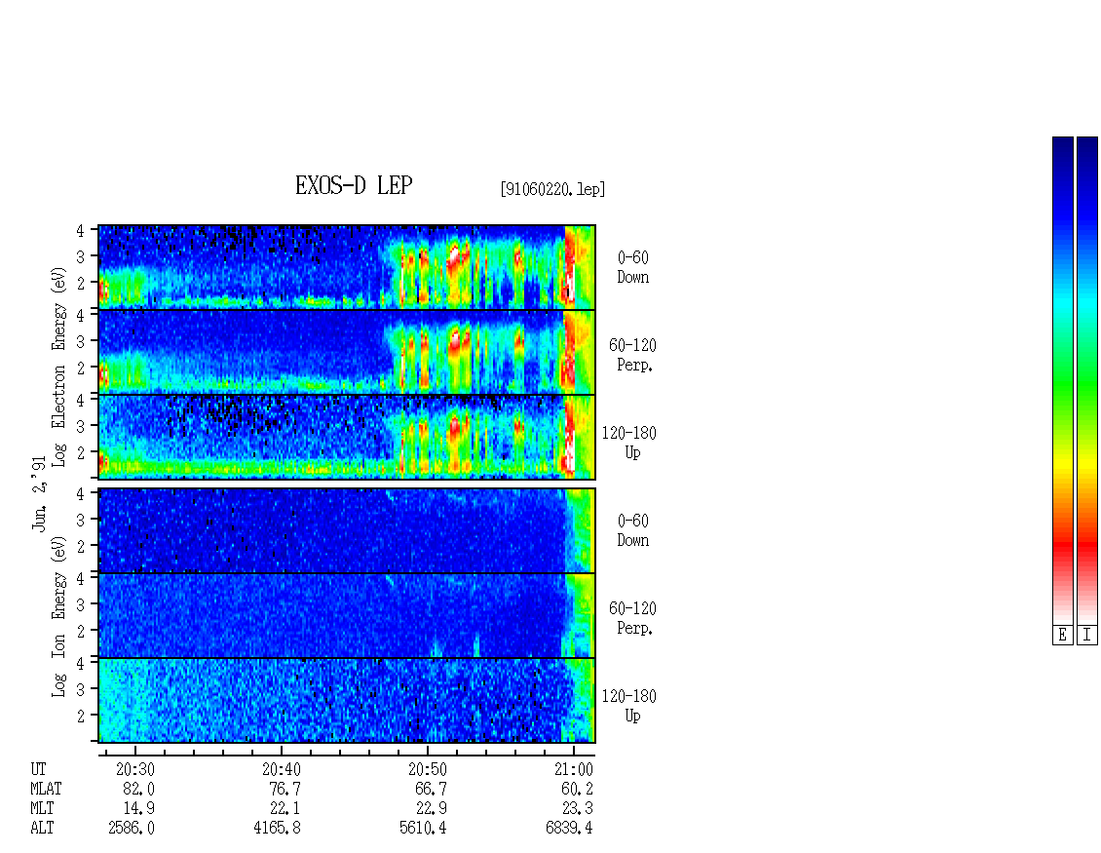Click the MLT row label

click(42, 809)
